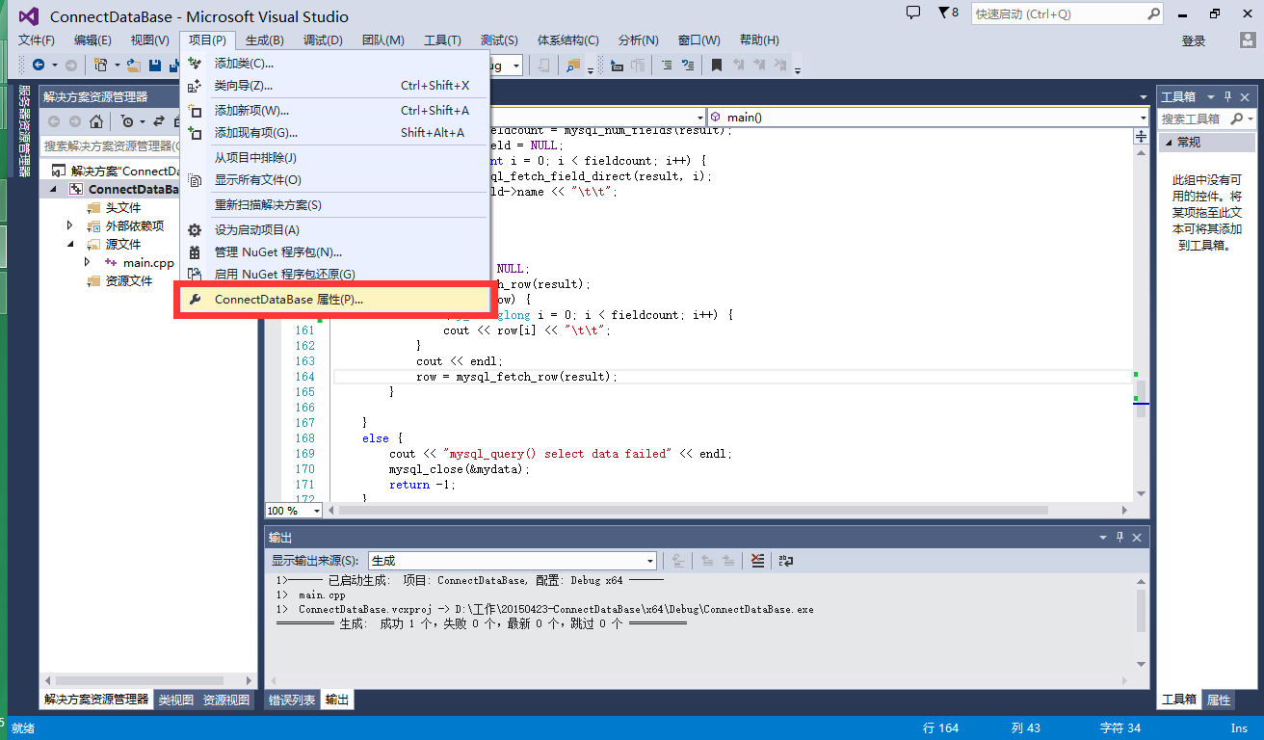Viewport: 1264px width, 740px height.
Task: Expand the 外部依赖项 tree node
Action: point(69,225)
